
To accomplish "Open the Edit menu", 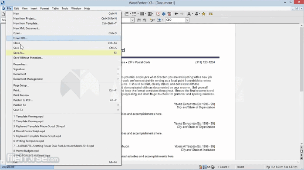I will click(17, 9).
